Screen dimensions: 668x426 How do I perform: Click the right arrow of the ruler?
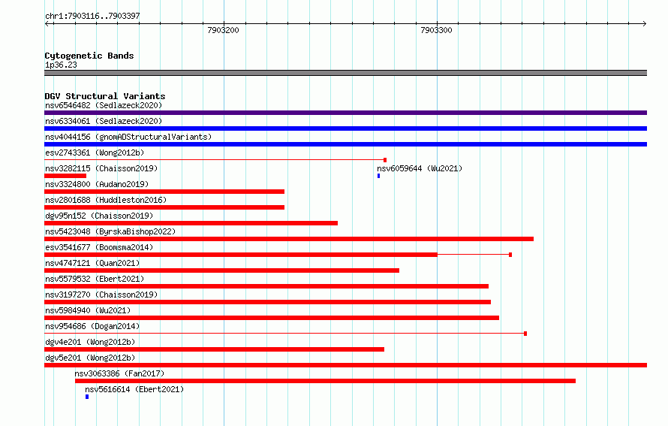(645, 23)
